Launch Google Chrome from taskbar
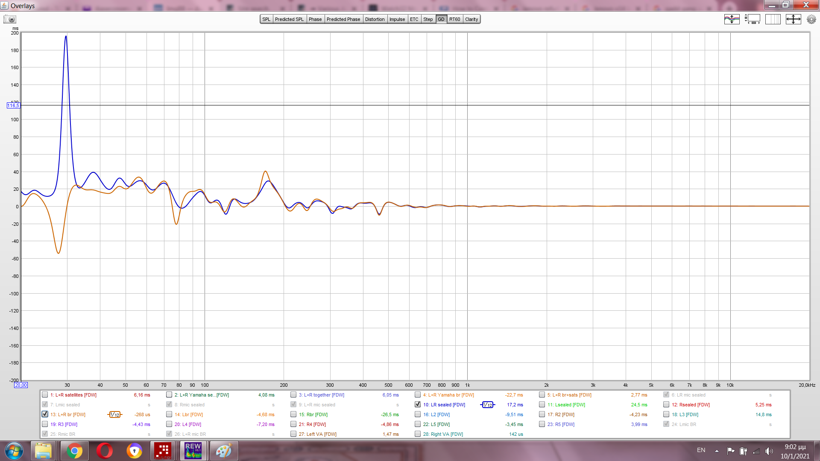This screenshot has height=461, width=820. tap(74, 451)
